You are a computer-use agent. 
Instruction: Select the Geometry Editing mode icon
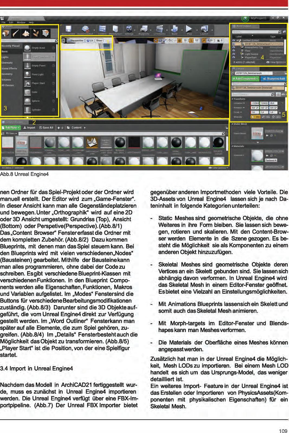(x=46, y=33)
